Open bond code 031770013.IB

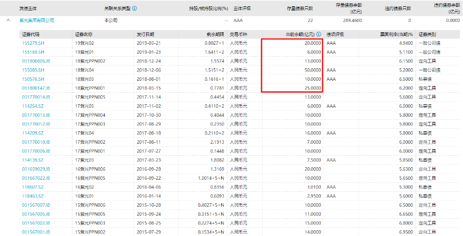[36, 115]
